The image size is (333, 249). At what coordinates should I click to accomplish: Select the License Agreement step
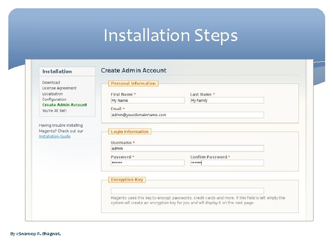(x=59, y=88)
